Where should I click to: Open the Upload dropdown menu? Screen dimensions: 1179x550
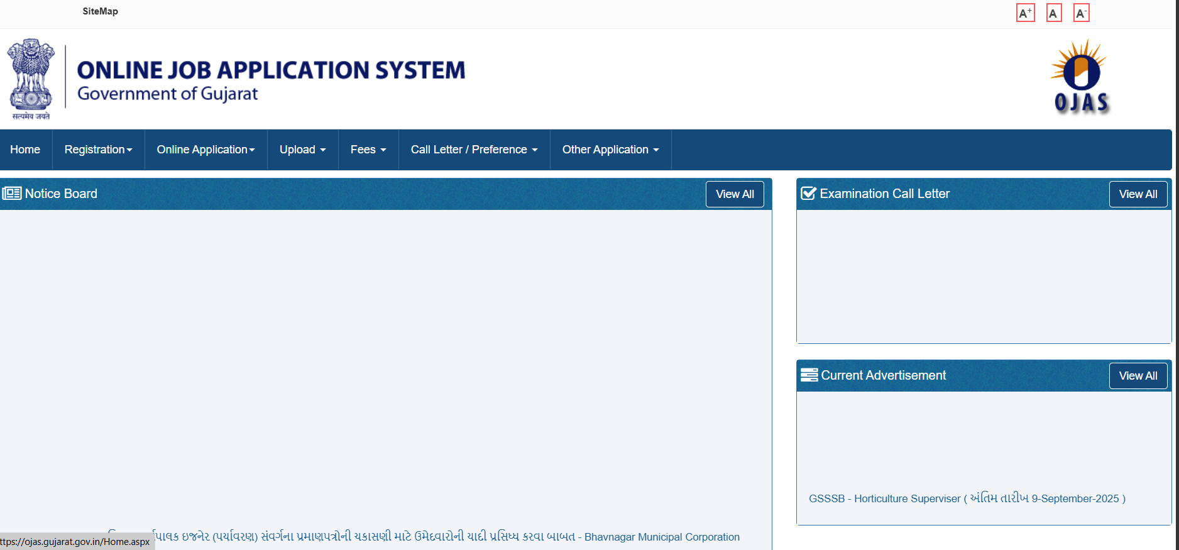302,150
